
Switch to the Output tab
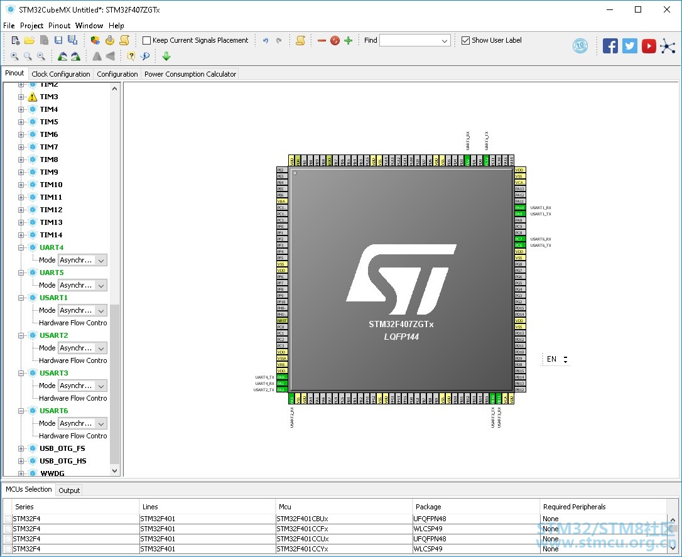point(69,490)
